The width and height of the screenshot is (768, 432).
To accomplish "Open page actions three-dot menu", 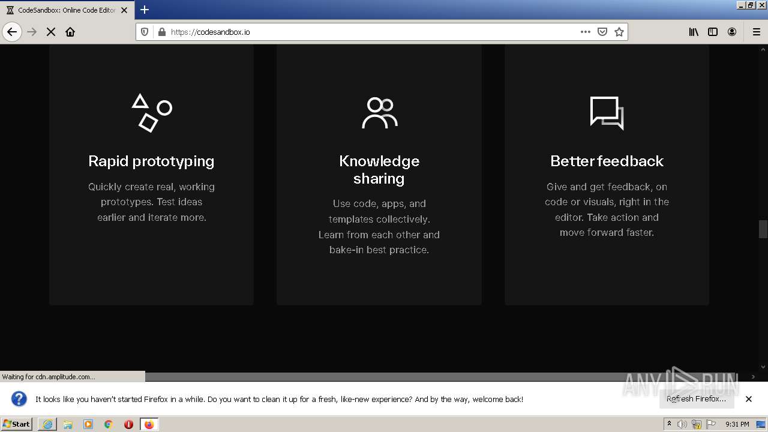I will (x=586, y=32).
